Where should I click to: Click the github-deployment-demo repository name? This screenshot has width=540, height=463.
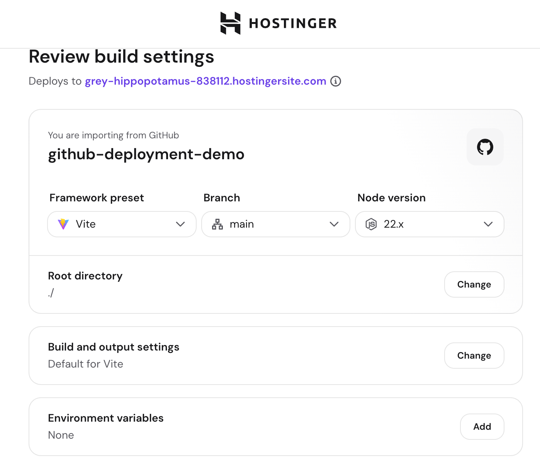146,154
